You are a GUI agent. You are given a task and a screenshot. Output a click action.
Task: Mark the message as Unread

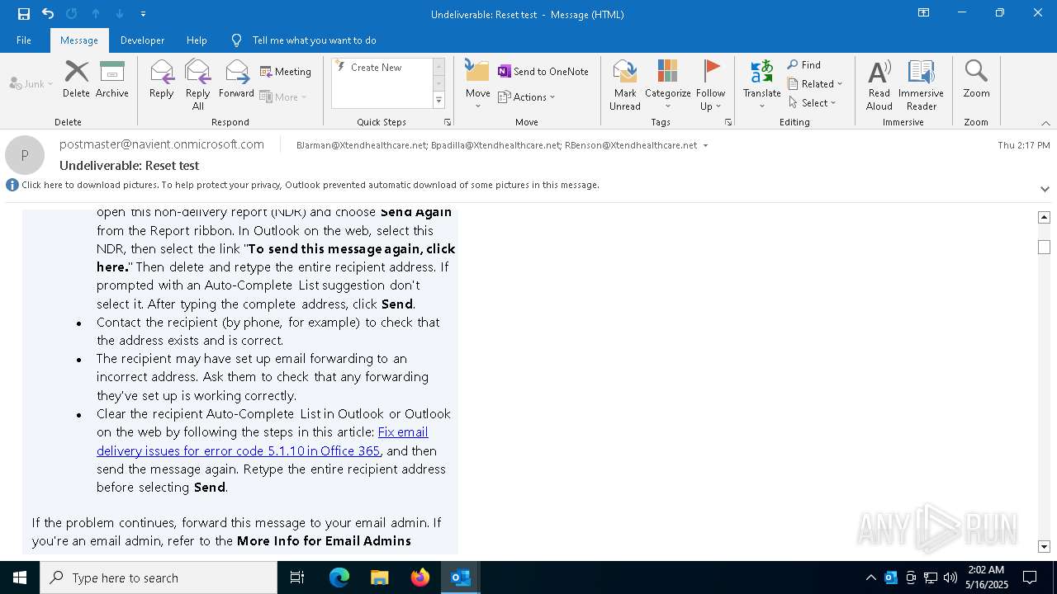click(x=625, y=85)
